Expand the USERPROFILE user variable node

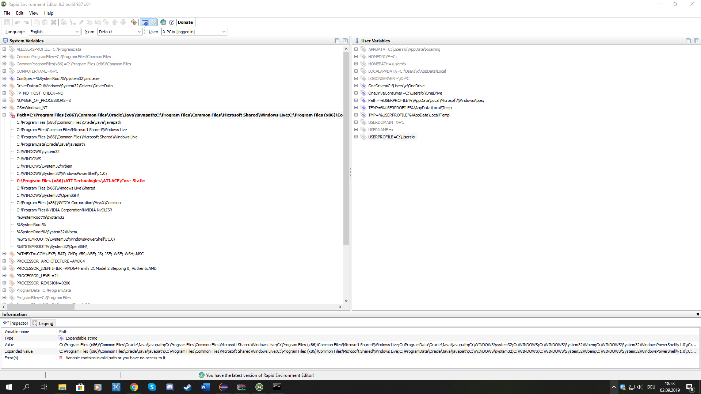click(356, 137)
